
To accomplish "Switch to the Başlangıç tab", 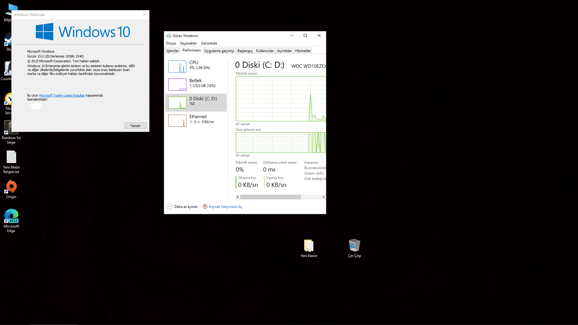I will point(245,51).
